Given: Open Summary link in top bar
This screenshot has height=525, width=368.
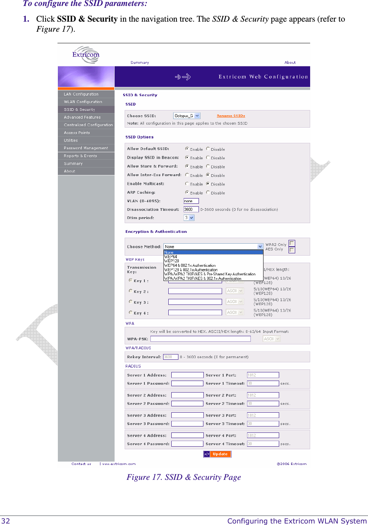Looking at the screenshot, I should click(140, 63).
